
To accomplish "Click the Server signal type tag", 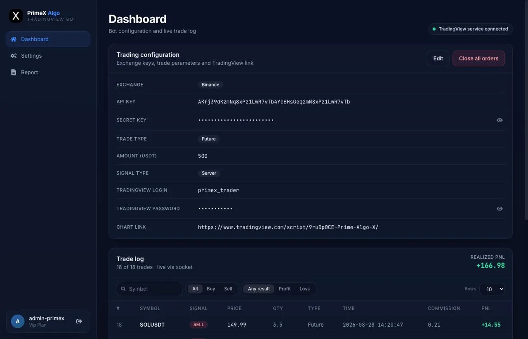I will click(x=209, y=173).
